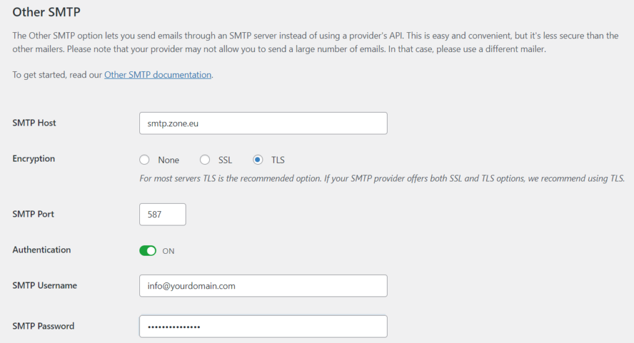Click the SMTP Password label
The height and width of the screenshot is (343, 634).
point(43,326)
